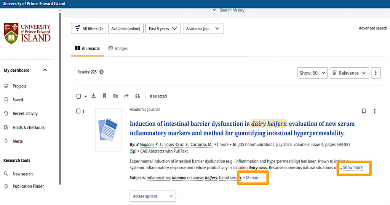Click the bookmark icon in results toolbar

[x=104, y=96]
